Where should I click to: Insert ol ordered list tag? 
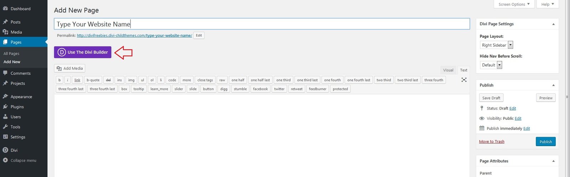pyautogui.click(x=152, y=80)
